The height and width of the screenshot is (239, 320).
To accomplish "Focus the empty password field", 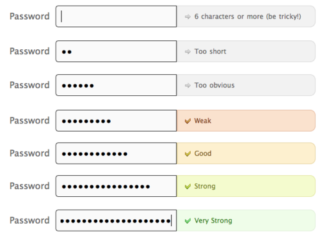I will 116,17.
